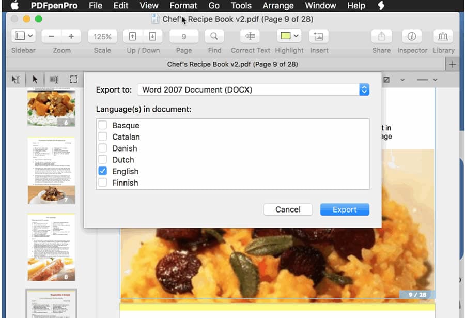Viewport: 465px width, 318px height.
Task: Go down to next page
Action: point(152,36)
